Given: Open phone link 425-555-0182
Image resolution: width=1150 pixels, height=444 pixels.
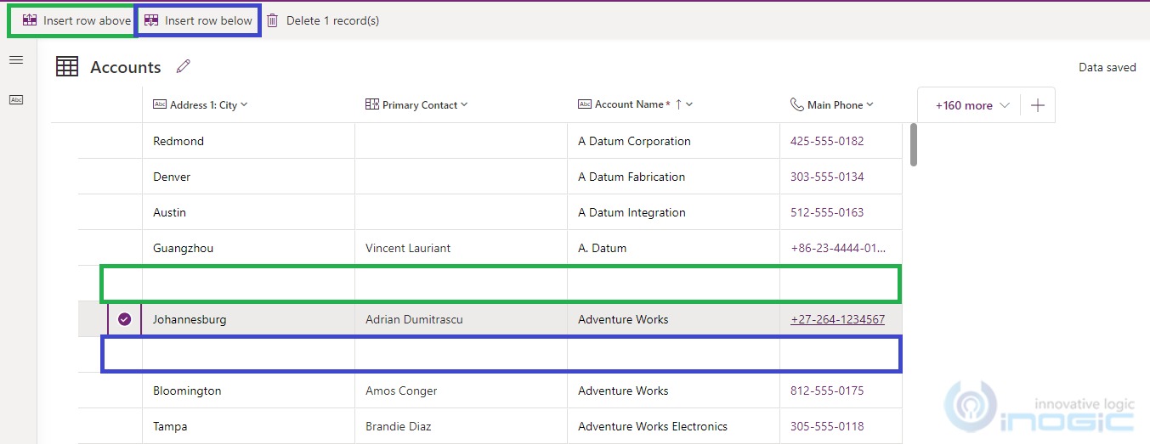Looking at the screenshot, I should point(827,141).
